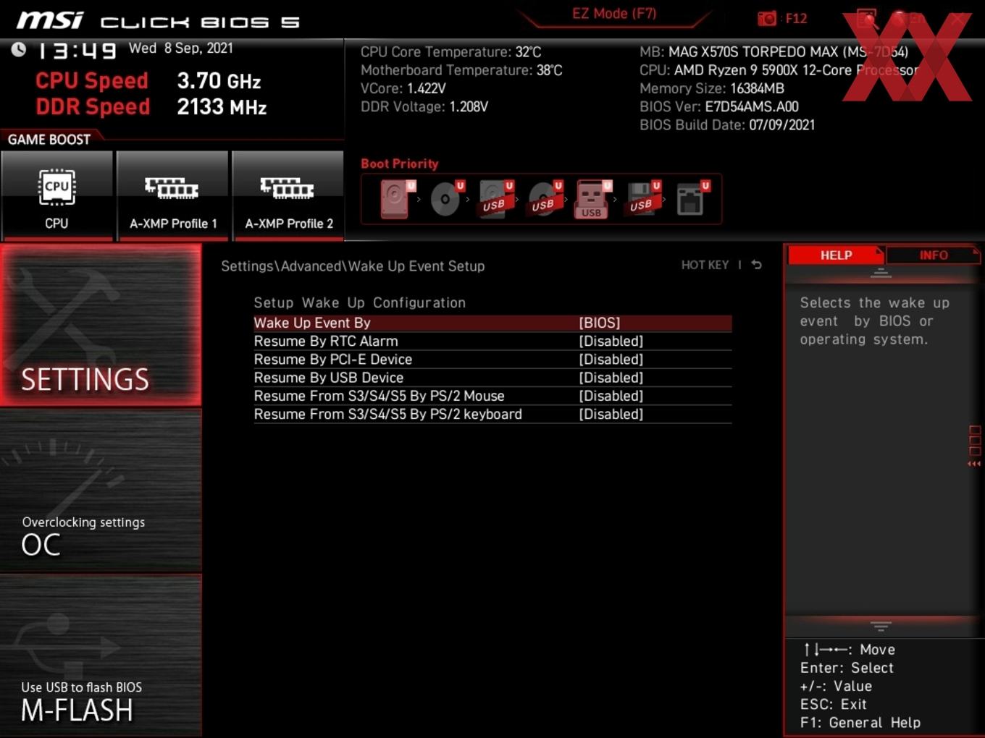Click the triple-arrow collapse handle on right edge
985x738 pixels.
(x=974, y=464)
